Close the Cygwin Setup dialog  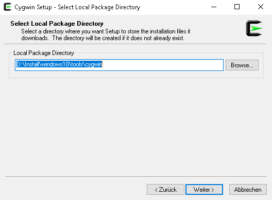tap(260, 7)
